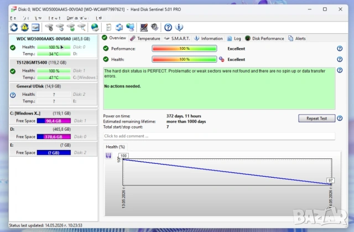Open the Alerts tab
Screen dimensions: 354x232
coord(297,38)
